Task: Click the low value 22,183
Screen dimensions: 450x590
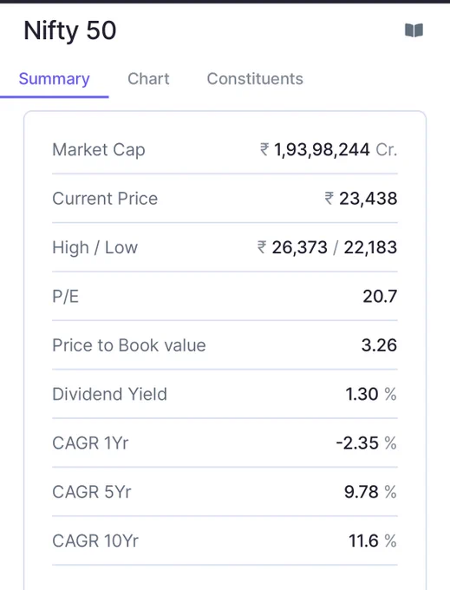Action: pyautogui.click(x=370, y=247)
